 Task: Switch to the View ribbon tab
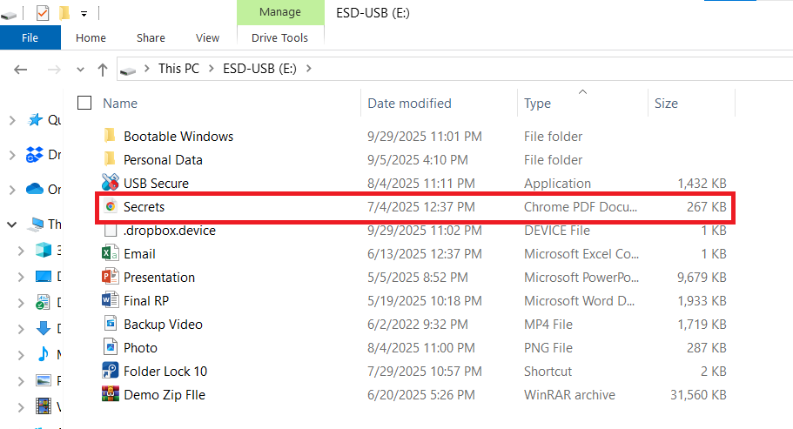click(x=207, y=38)
